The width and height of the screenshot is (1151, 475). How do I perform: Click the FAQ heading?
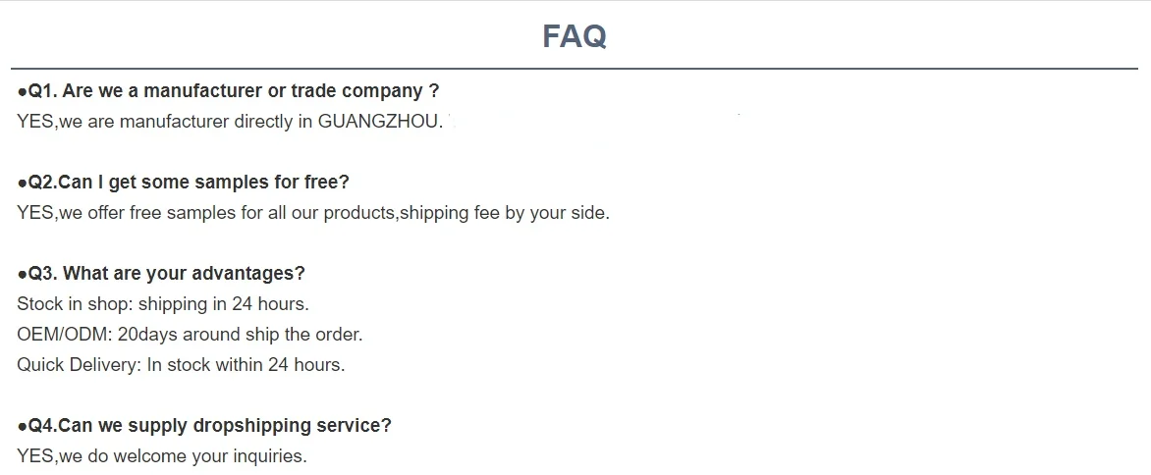575,36
